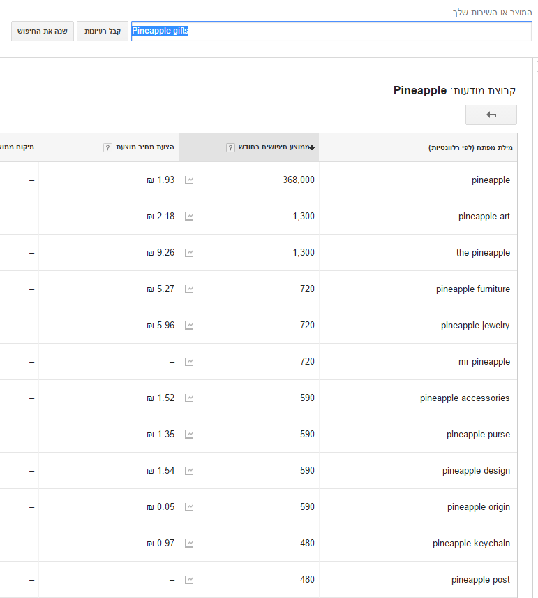Click the שנה את החיפוש button
Image resolution: width=538 pixels, height=598 pixels.
tap(43, 31)
